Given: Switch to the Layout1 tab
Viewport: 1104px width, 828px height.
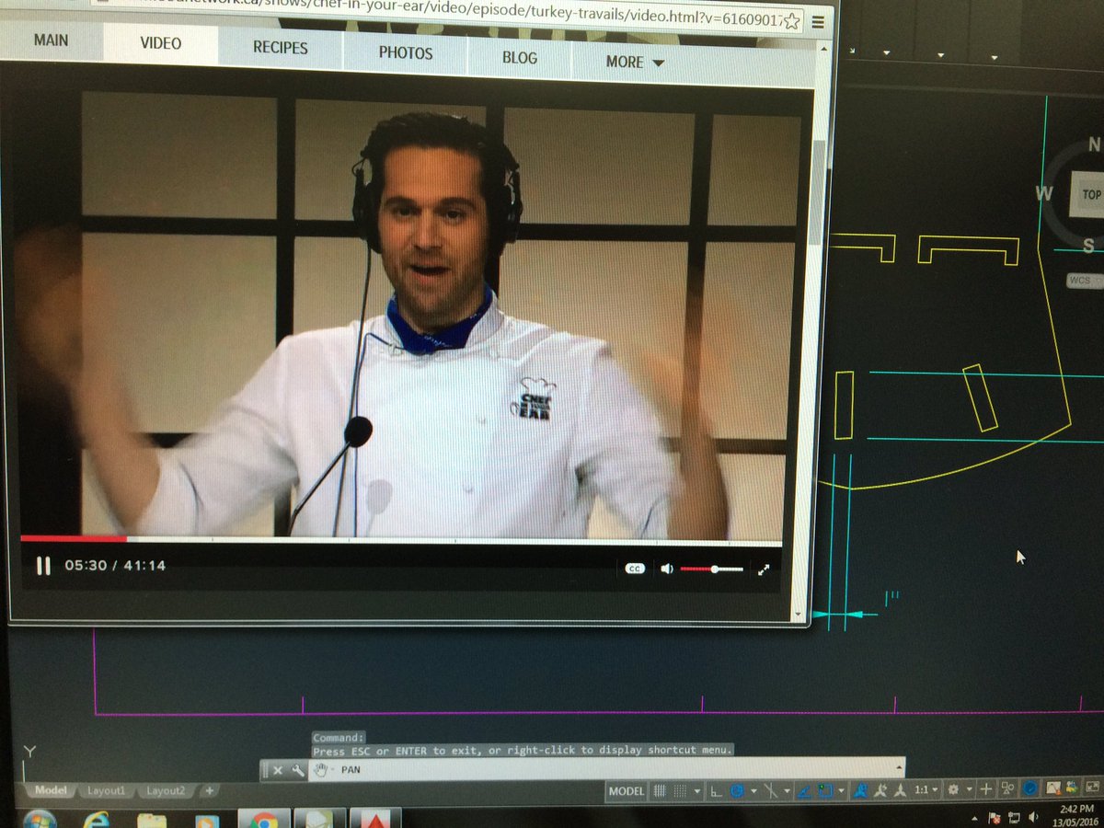Looking at the screenshot, I should coord(107,790).
